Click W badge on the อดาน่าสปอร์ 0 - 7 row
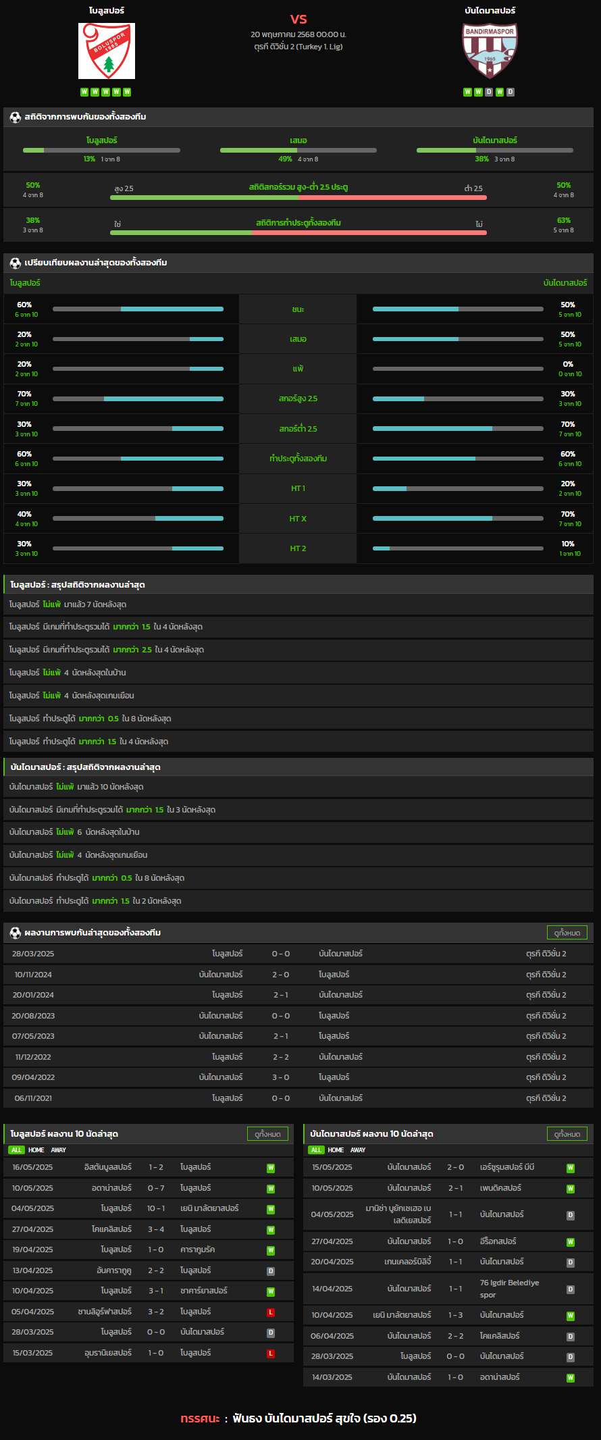This screenshot has height=1440, width=601. (x=271, y=1188)
